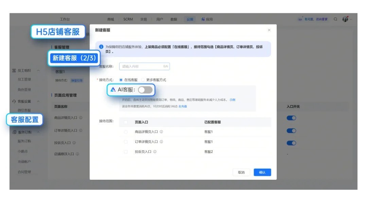Open 微信客服 in the sidebar

tap(24, 110)
